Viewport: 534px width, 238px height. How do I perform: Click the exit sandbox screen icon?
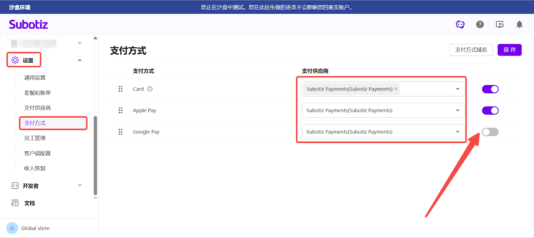(x=500, y=24)
